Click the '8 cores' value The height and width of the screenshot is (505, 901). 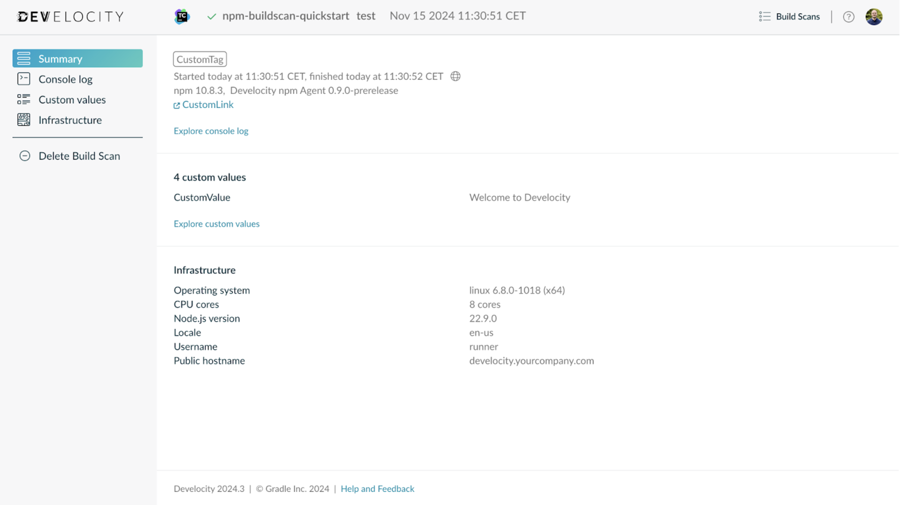coord(485,305)
